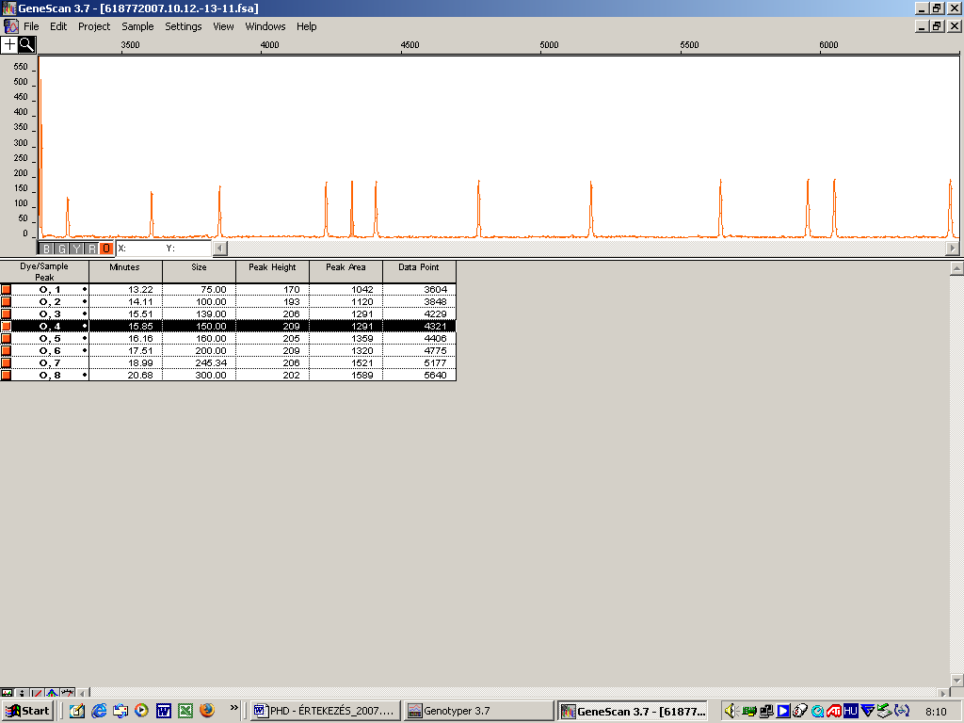Toggle the orange dye O button
The width and height of the screenshot is (964, 723).
105,249
